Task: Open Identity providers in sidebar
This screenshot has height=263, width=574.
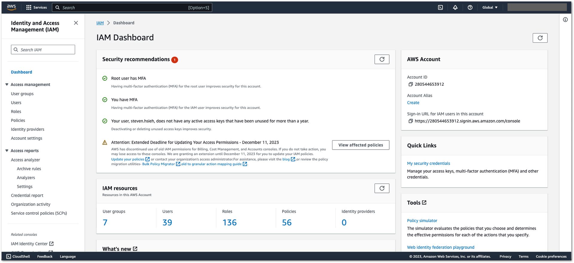Action: coord(28,129)
